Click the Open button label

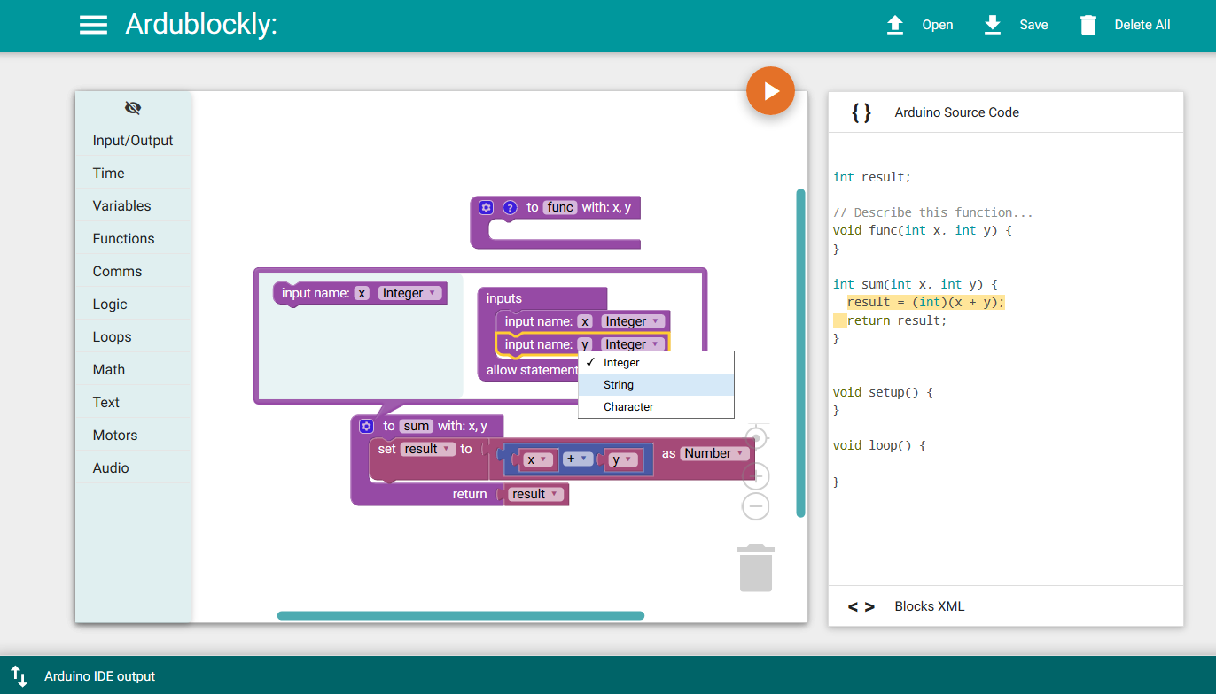[937, 25]
